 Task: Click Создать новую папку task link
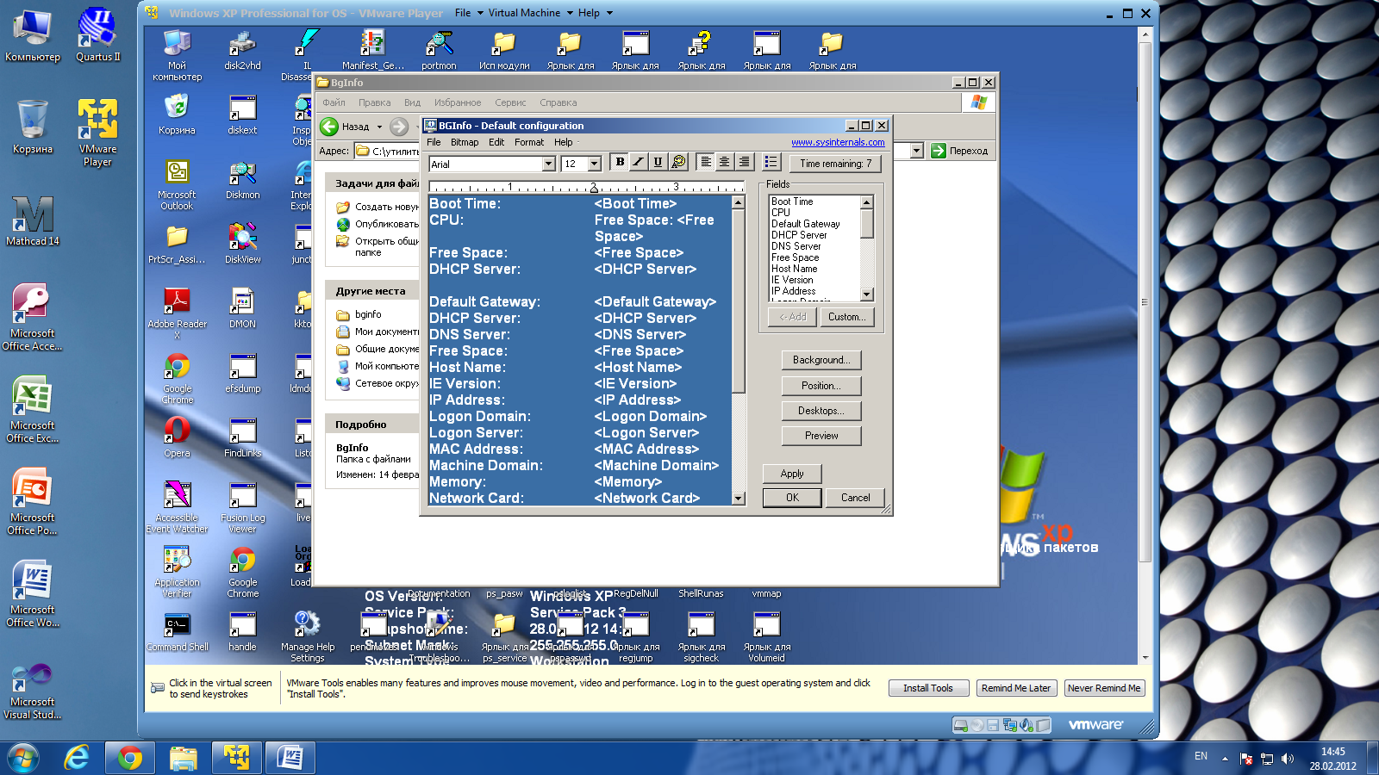[378, 208]
